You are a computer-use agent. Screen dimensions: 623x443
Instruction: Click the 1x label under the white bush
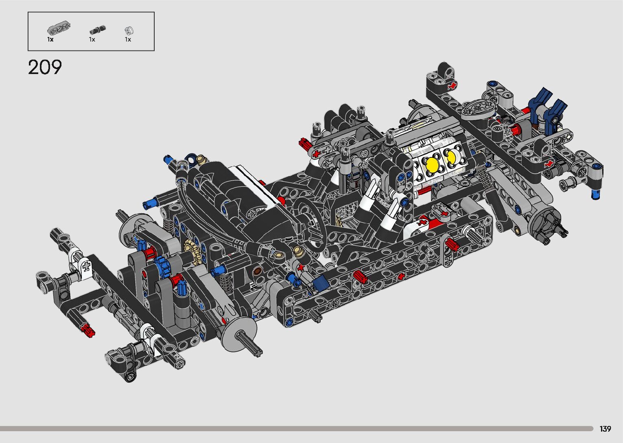(x=128, y=39)
